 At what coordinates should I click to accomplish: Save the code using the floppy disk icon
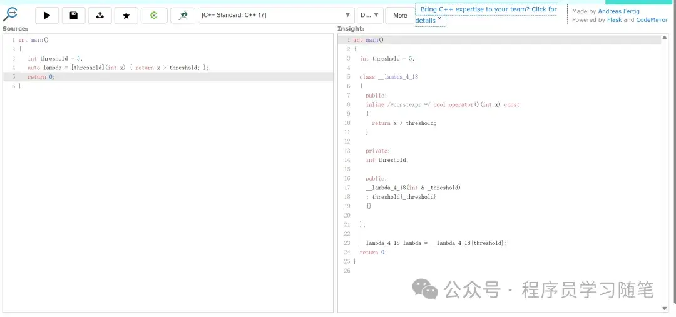pos(74,16)
